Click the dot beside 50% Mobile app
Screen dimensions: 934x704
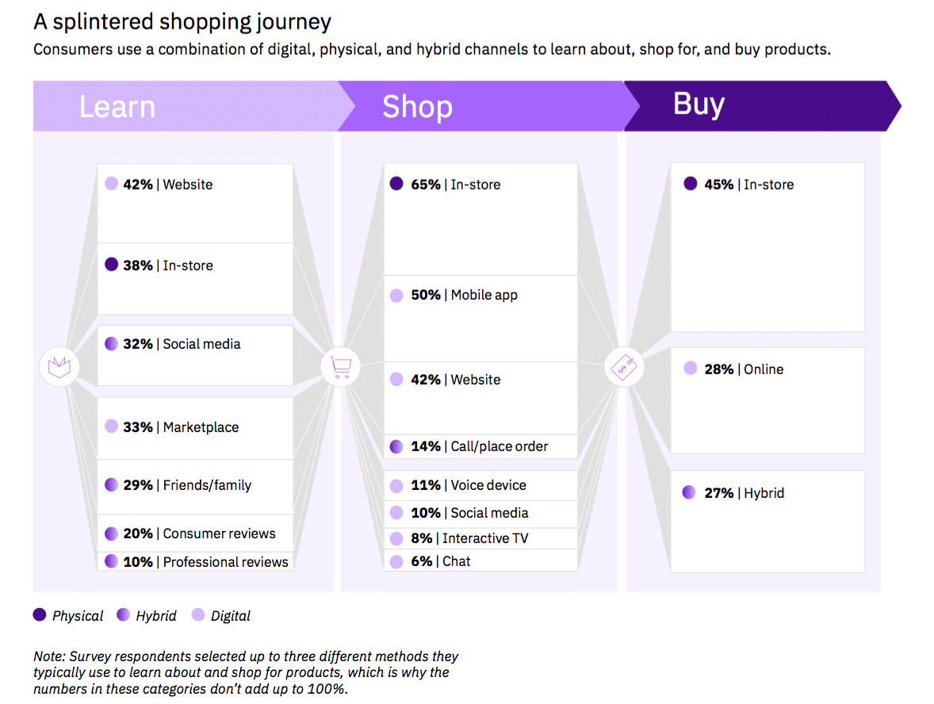396,295
